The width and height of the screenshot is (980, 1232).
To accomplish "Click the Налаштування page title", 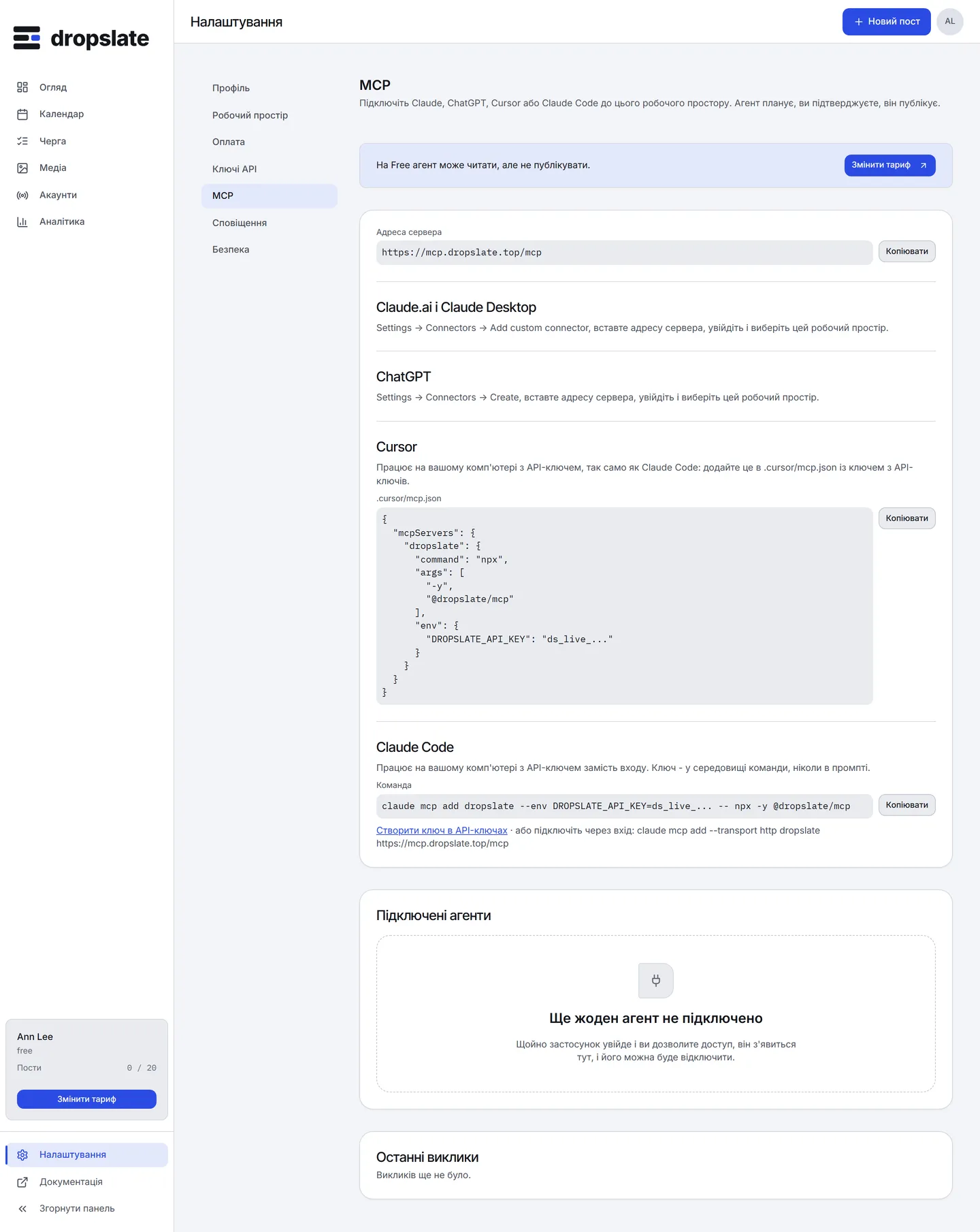I will [x=236, y=22].
